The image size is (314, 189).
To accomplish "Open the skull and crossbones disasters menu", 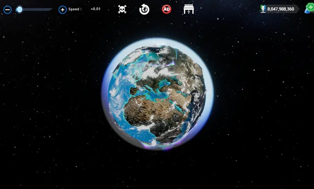I will [x=123, y=9].
